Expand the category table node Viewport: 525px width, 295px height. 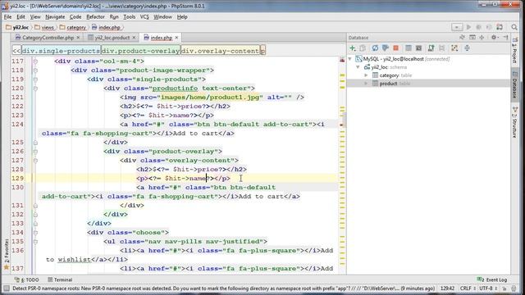pos(366,75)
